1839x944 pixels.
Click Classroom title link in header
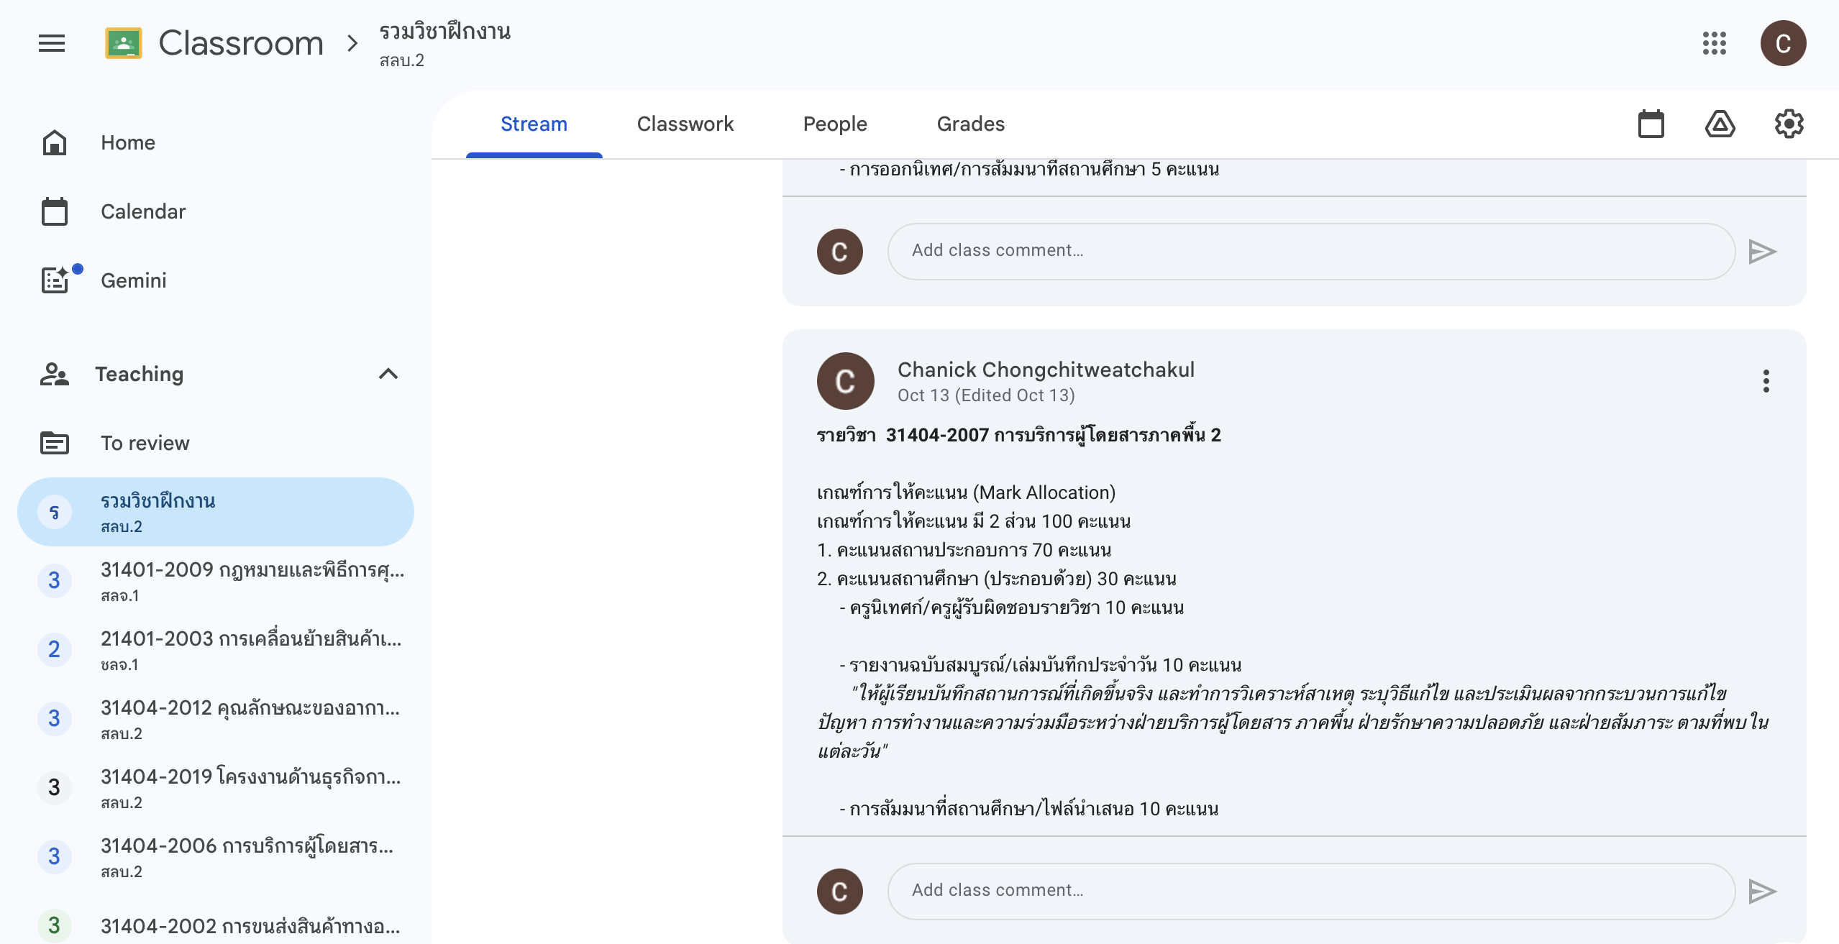point(241,43)
